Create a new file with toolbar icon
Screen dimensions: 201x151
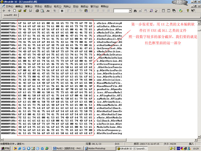pyautogui.click(x=15, y=11)
